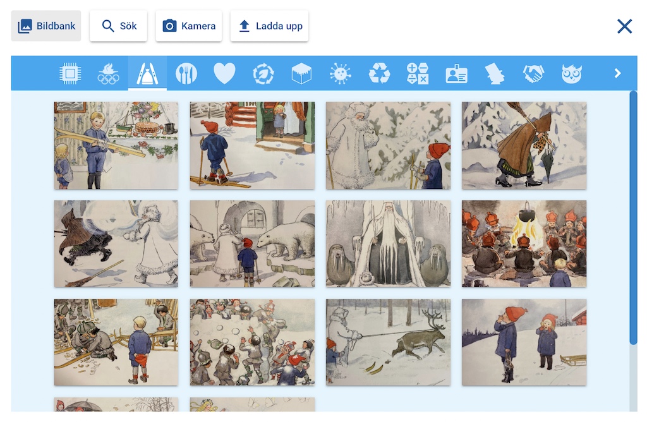
Task: Pick image of snowball fight crowd
Action: (252, 342)
